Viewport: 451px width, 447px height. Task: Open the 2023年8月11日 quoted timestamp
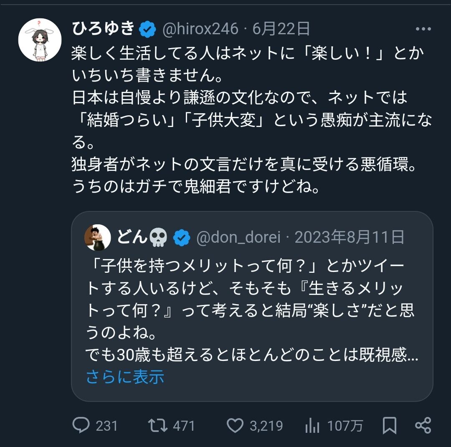click(x=350, y=237)
